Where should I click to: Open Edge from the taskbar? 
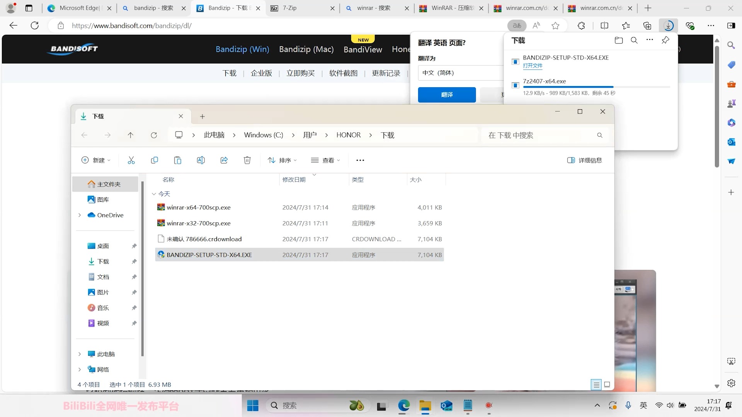[403, 405]
